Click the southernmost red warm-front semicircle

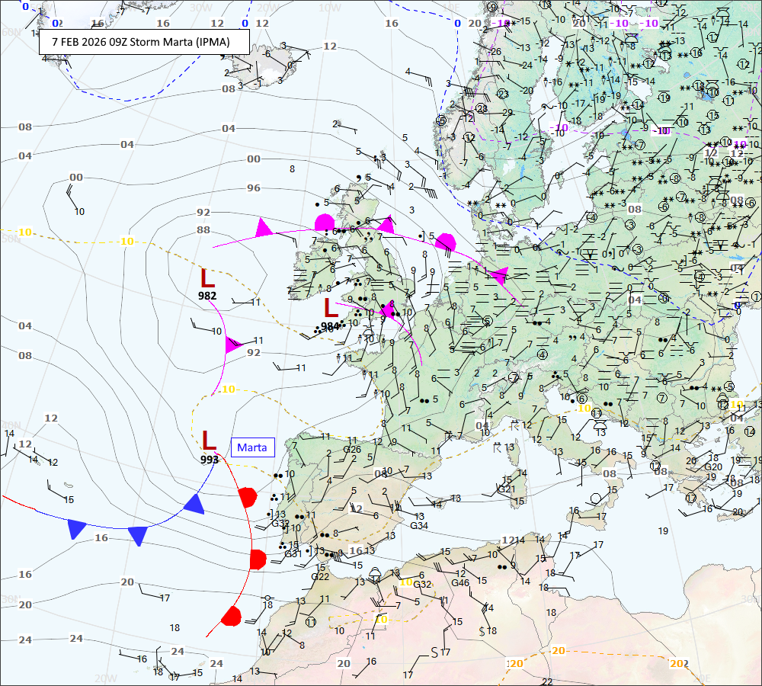[x=232, y=615]
